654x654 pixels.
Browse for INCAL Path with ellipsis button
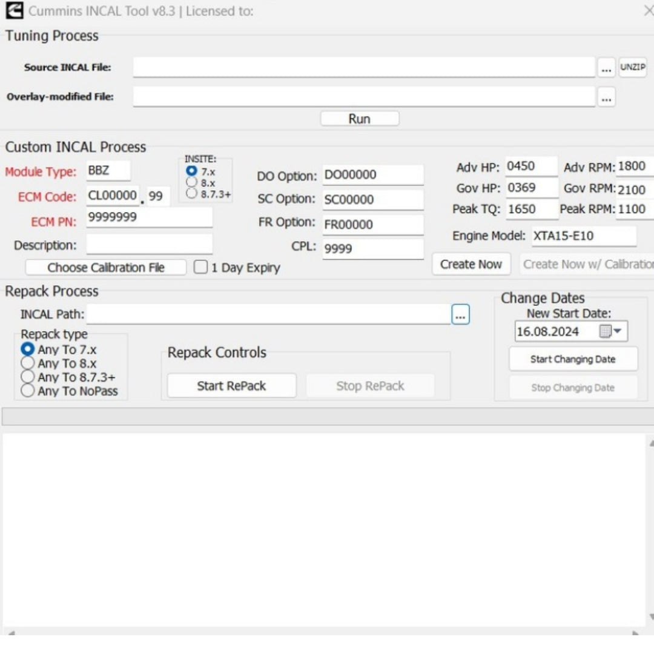pos(460,314)
